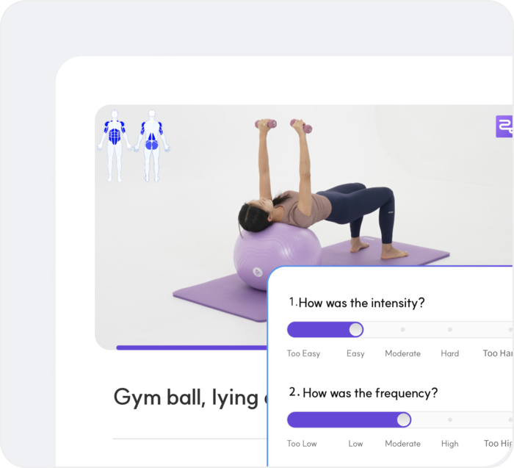Pick the 'High' frequency label
514x468 pixels.
tap(449, 444)
